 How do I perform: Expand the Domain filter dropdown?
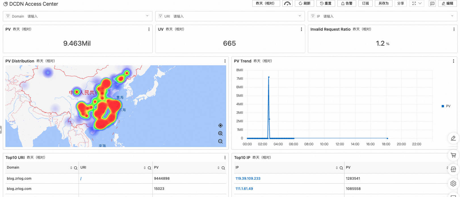[147, 16]
